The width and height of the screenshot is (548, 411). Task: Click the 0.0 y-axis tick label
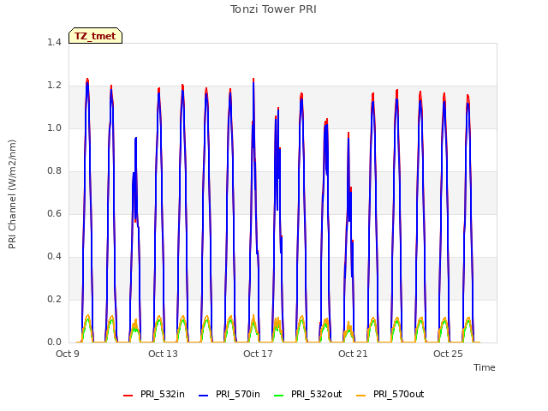[54, 342]
